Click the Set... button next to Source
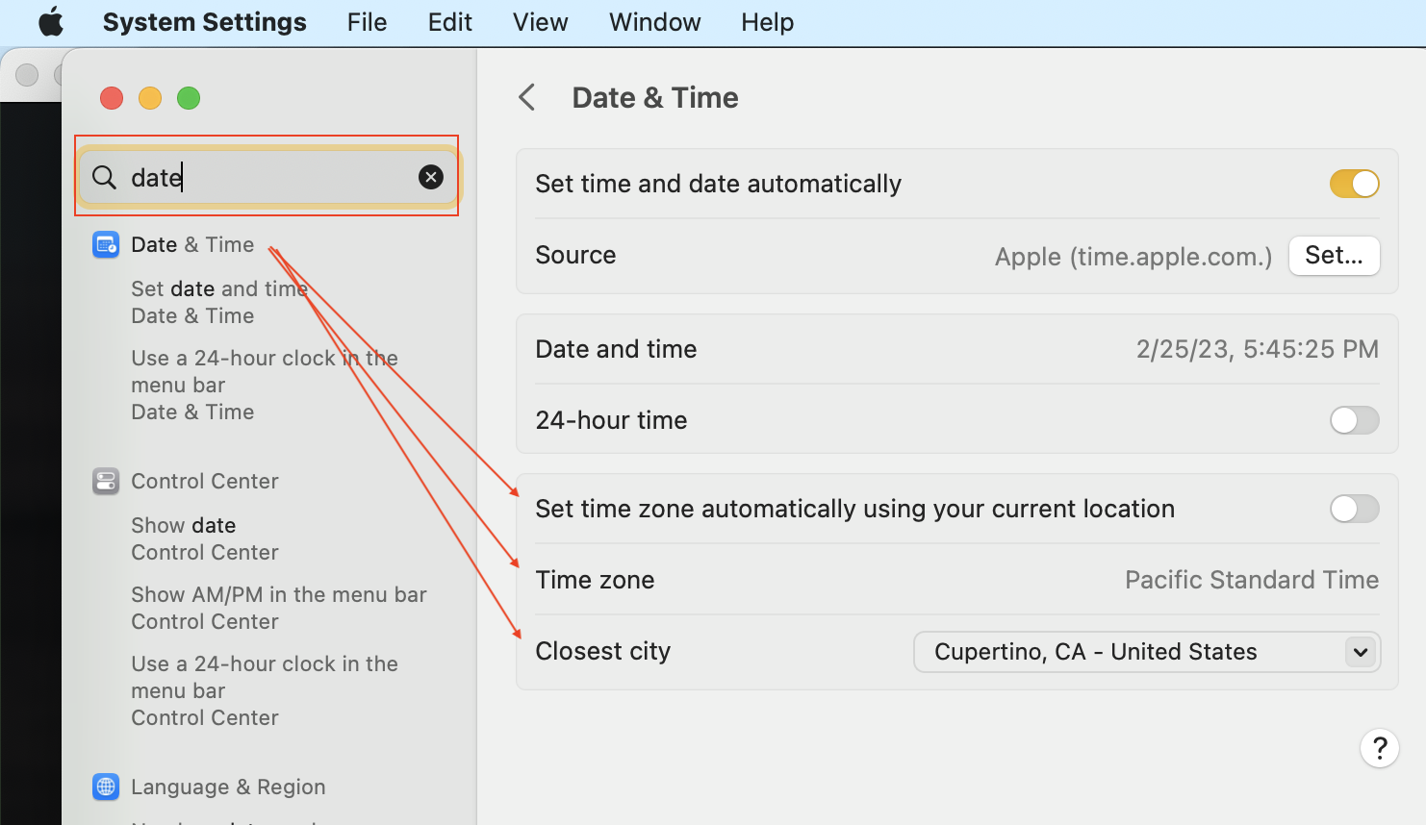1426x825 pixels. click(x=1334, y=255)
